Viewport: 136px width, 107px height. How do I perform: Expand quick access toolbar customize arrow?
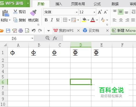[x=48, y=31]
